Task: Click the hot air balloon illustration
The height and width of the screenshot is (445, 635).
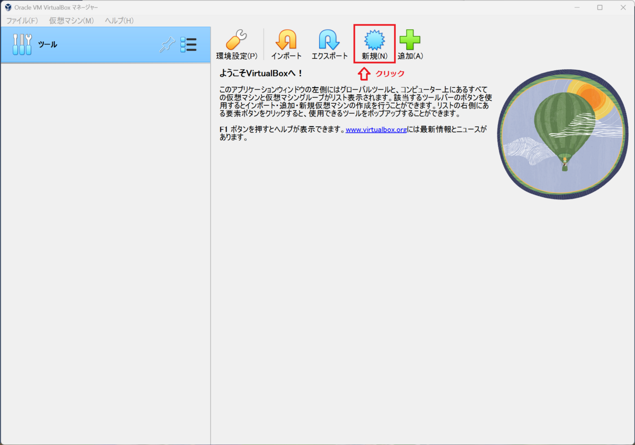Action: coord(563,135)
